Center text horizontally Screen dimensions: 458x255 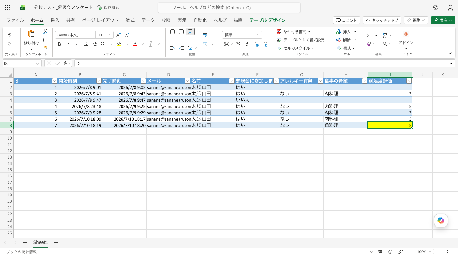(x=181, y=40)
